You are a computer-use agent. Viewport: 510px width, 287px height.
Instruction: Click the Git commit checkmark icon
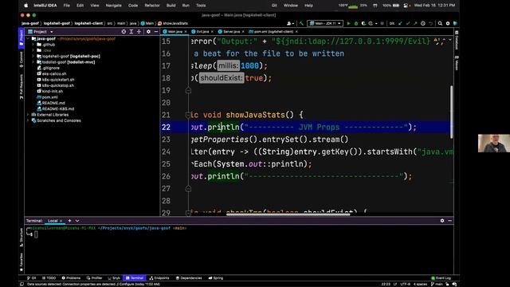(x=408, y=23)
